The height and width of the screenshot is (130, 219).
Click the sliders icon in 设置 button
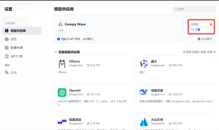(193, 29)
